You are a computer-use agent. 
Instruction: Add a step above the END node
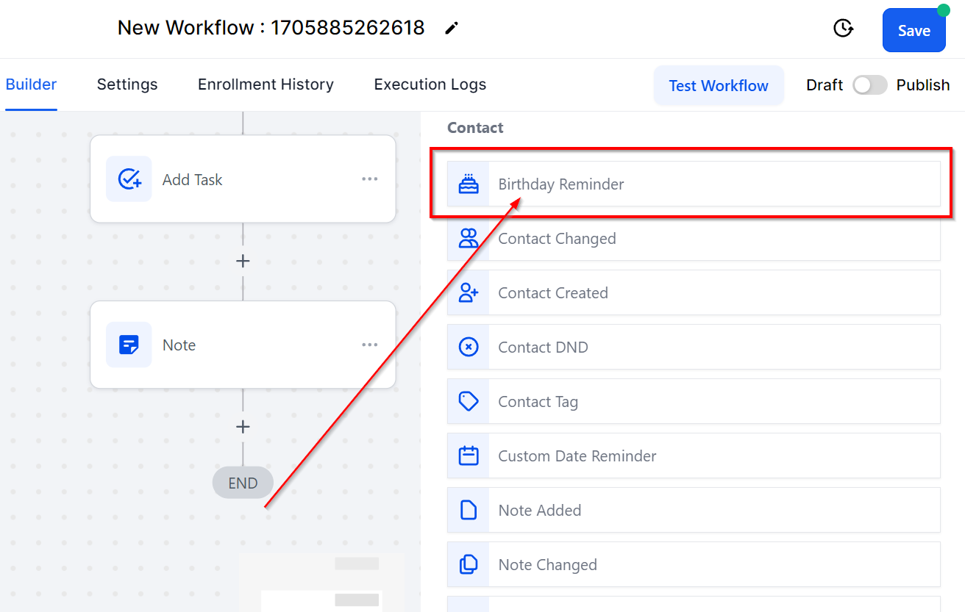[243, 427]
